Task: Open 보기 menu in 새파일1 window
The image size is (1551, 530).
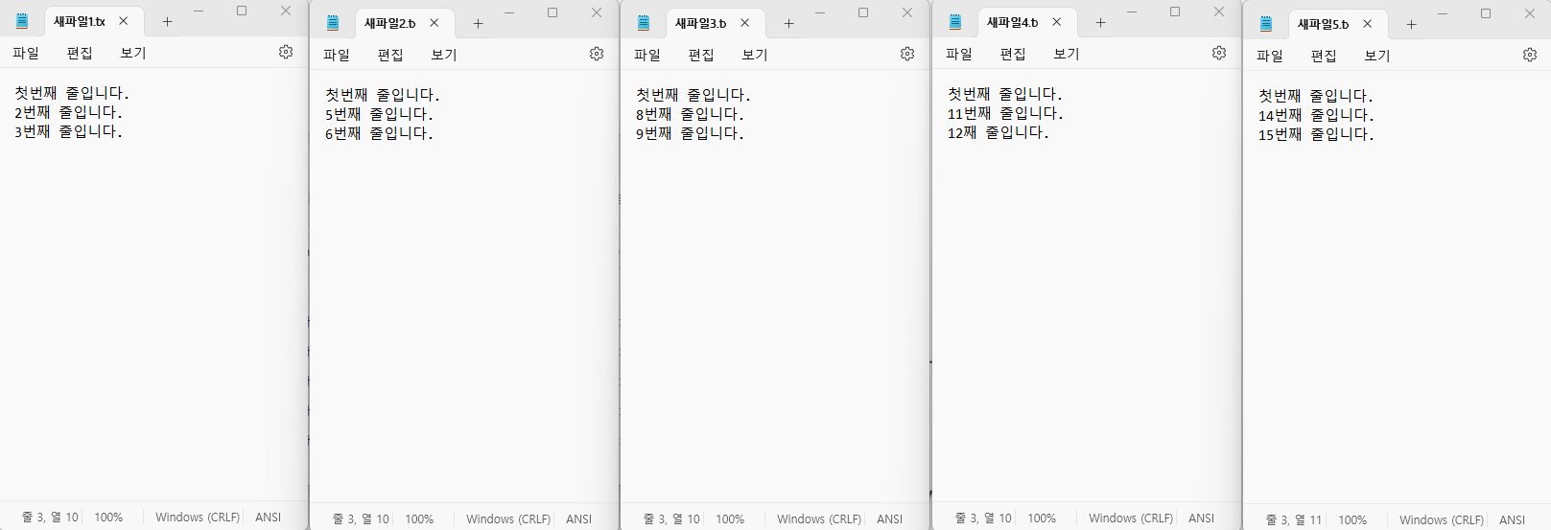Action: [x=133, y=53]
